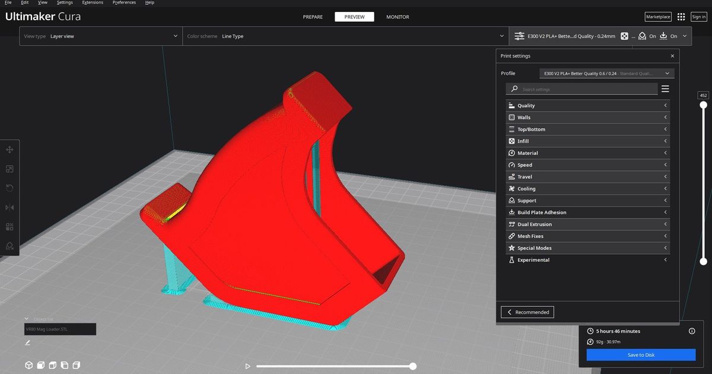The image size is (712, 374).
Task: Click the infill density icon in print setup
Action: tap(625, 36)
